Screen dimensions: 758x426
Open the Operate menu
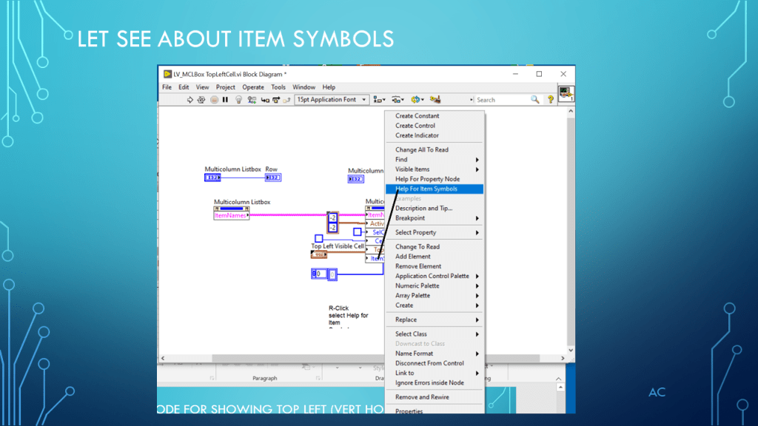pos(253,87)
